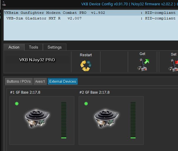Click the #1 GF Base 2:17.8 label
This screenshot has height=151, width=178.
tap(25, 92)
